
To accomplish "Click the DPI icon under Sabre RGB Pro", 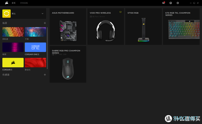I will point(53,54).
